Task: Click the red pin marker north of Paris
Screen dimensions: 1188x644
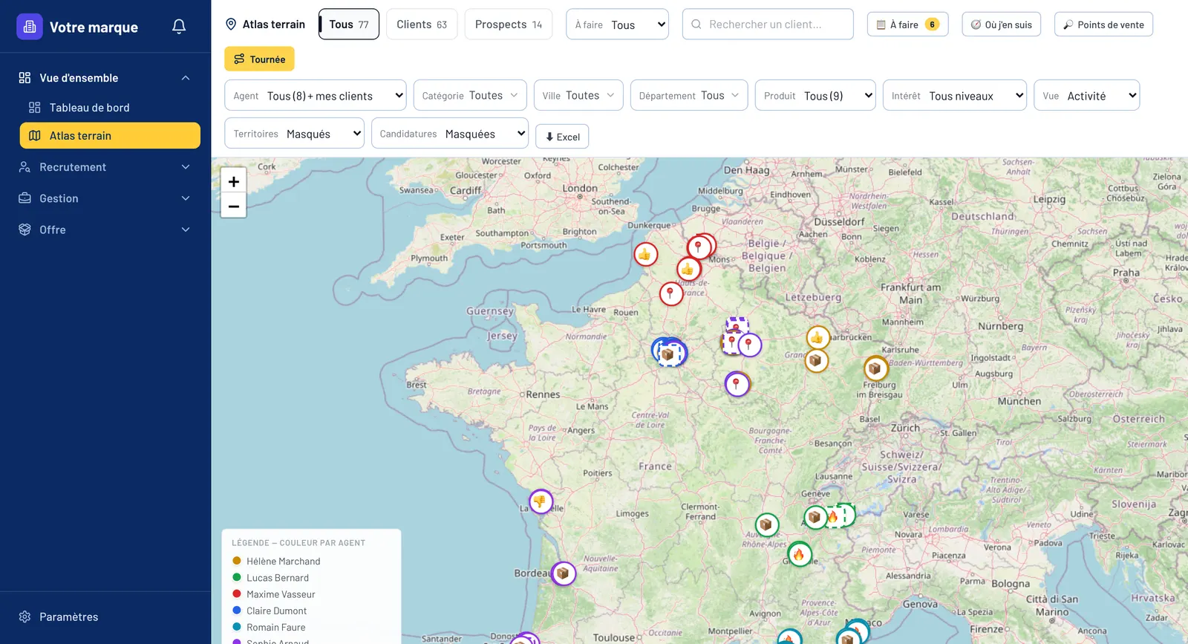Action: pos(671,294)
